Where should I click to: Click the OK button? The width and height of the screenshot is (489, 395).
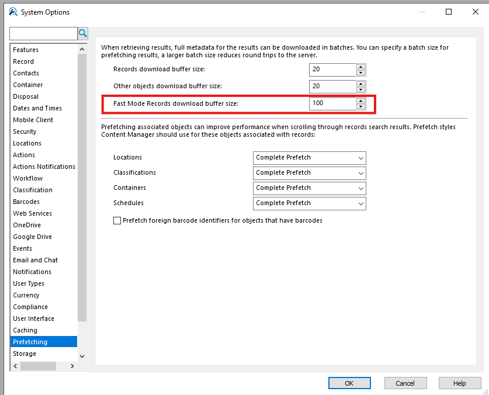(349, 383)
